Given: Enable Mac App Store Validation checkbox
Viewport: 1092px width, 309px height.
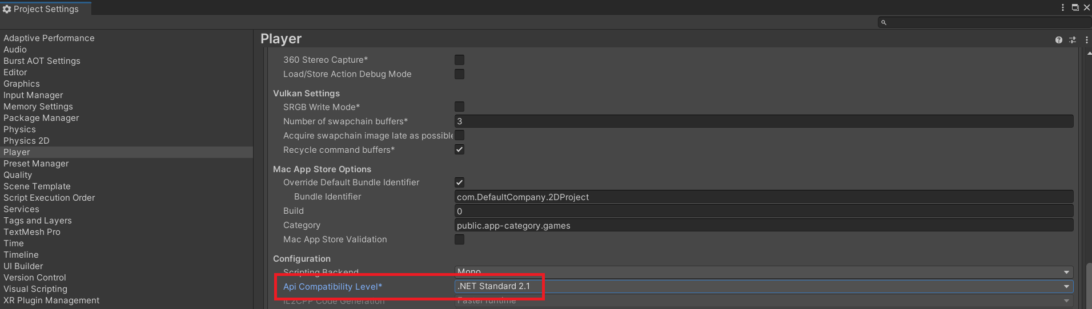Looking at the screenshot, I should [x=459, y=239].
